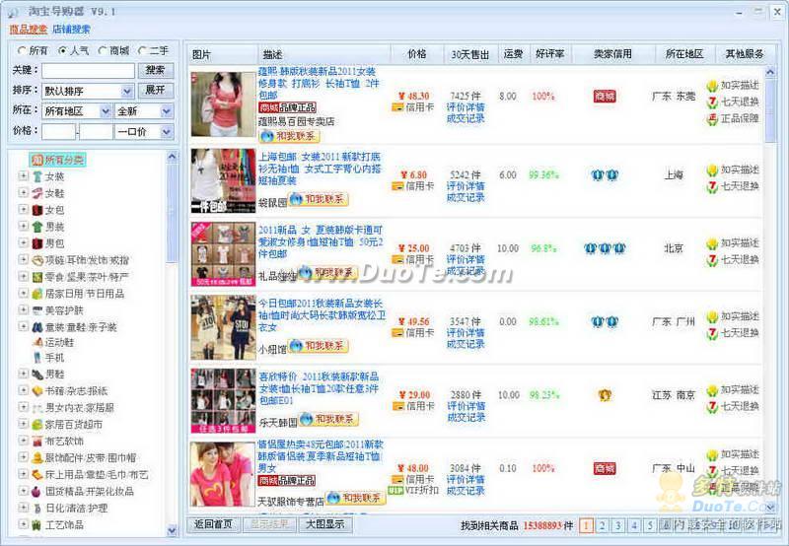Viewport: 789px width, 546px height.
Task: Click the 工艺饰品 icon
Action: (37, 525)
